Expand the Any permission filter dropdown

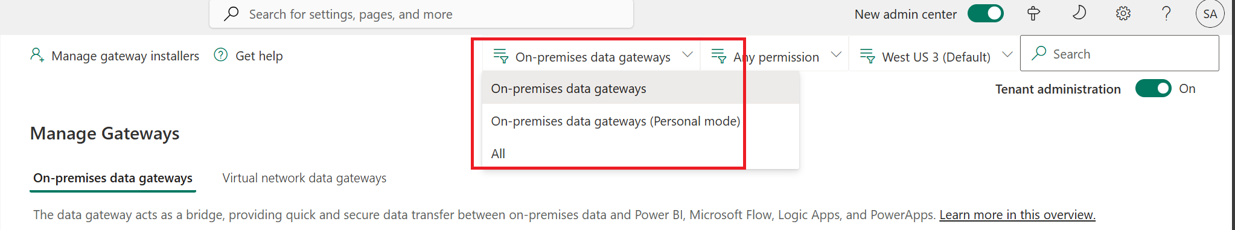[775, 57]
